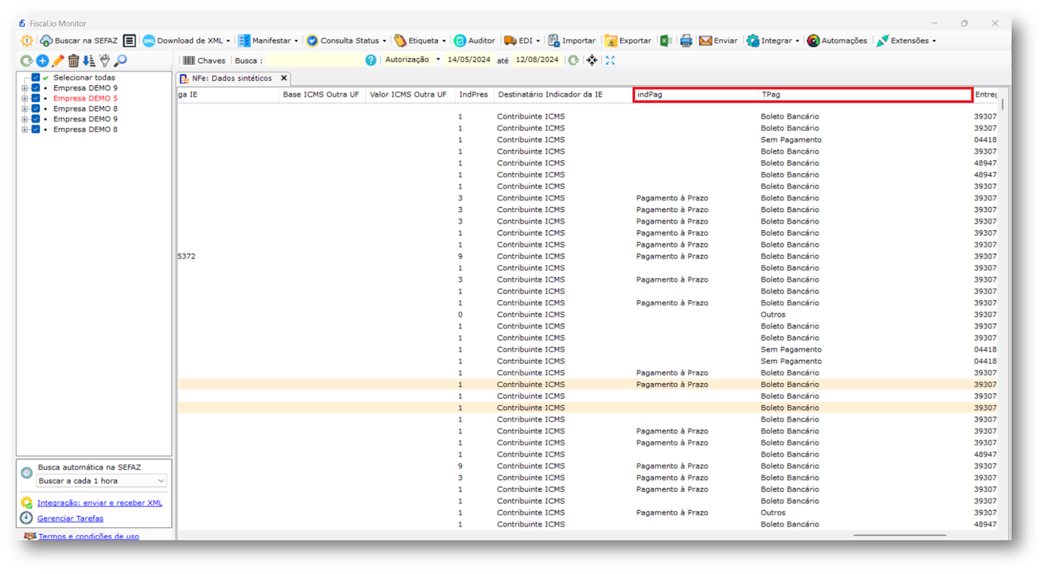Click the '5372' cell in the IE column
Image resolution: width=1044 pixels, height=574 pixels.
[x=187, y=256]
